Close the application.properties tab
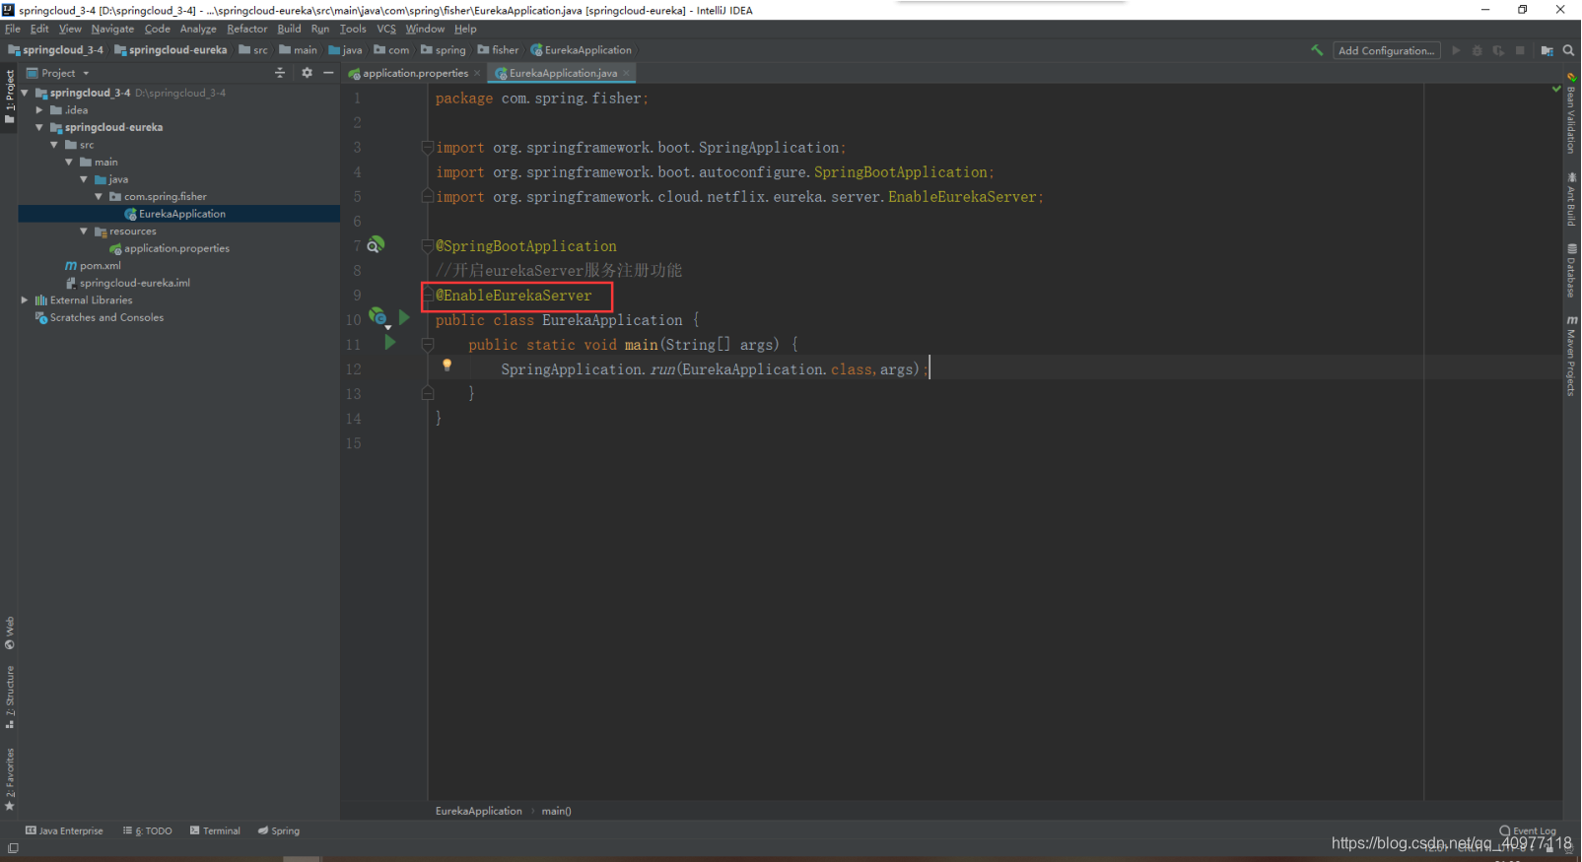1582x862 pixels. click(x=477, y=73)
